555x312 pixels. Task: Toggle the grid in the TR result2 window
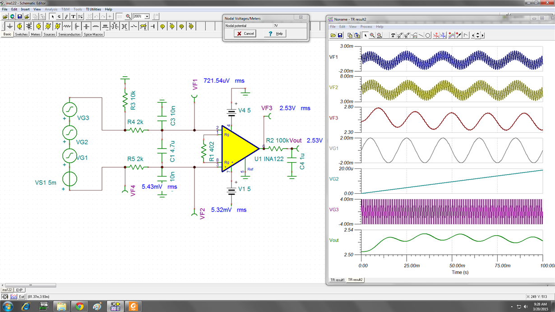click(x=386, y=35)
